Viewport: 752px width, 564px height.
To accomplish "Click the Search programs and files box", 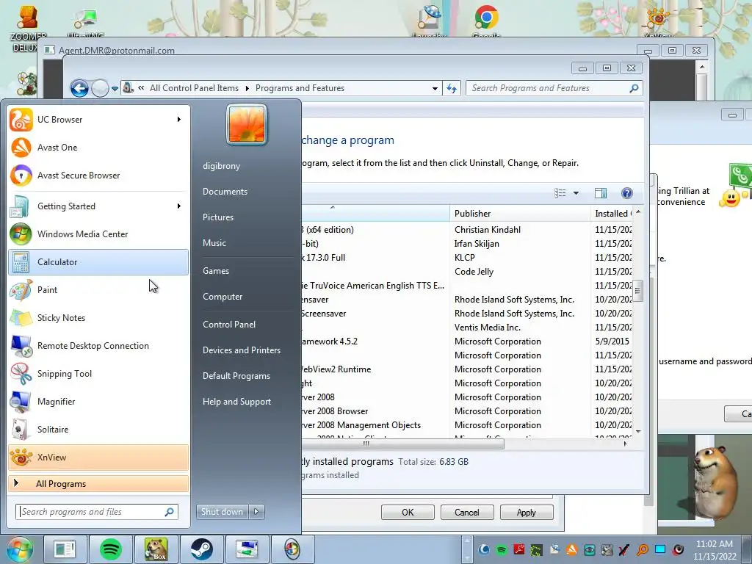I will 97,512.
